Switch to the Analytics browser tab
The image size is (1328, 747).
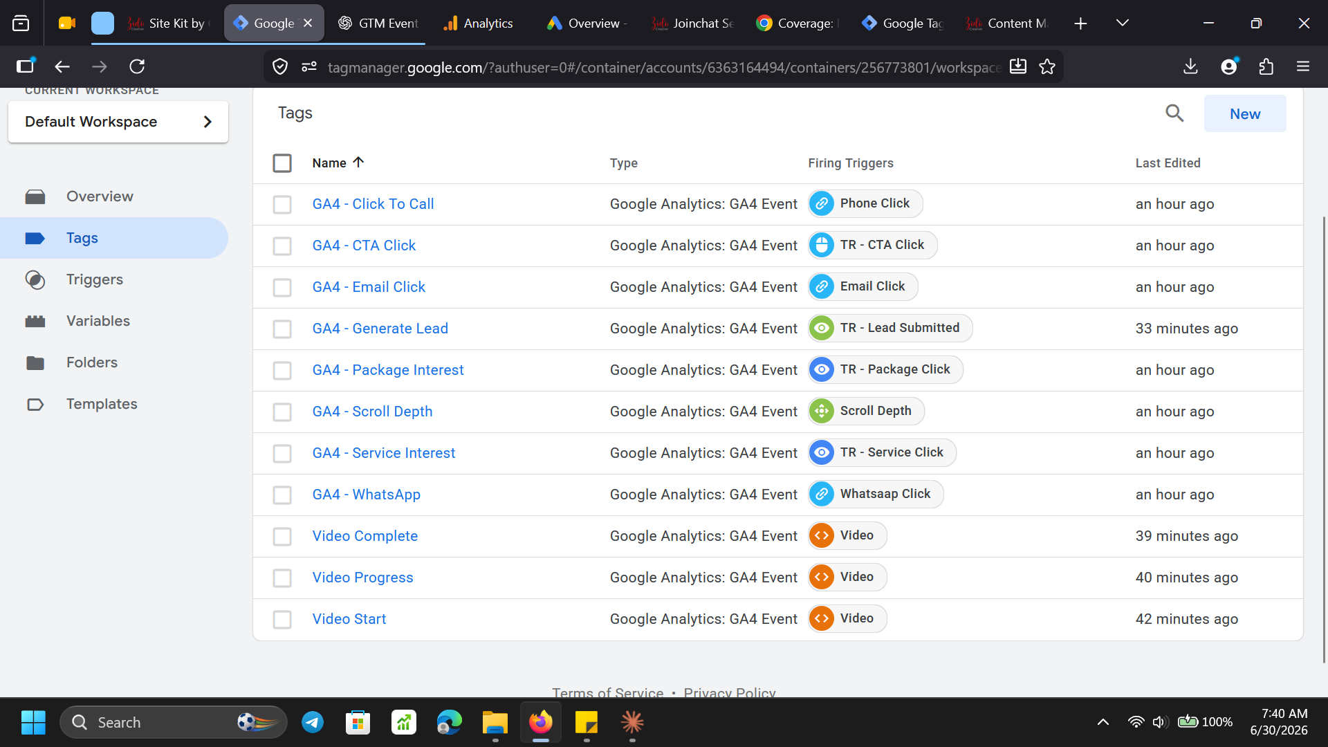479,23
